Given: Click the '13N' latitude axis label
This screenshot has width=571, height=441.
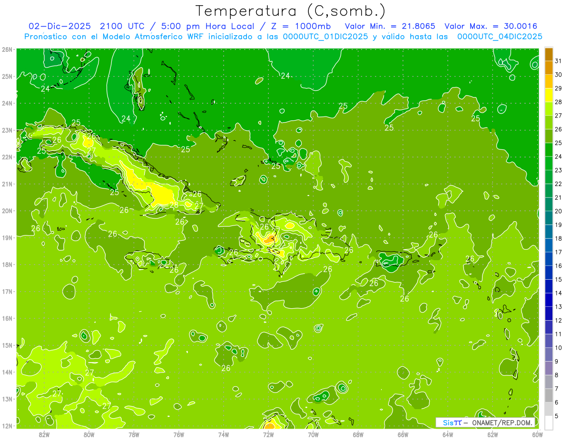Looking at the screenshot, I should tap(7, 399).
